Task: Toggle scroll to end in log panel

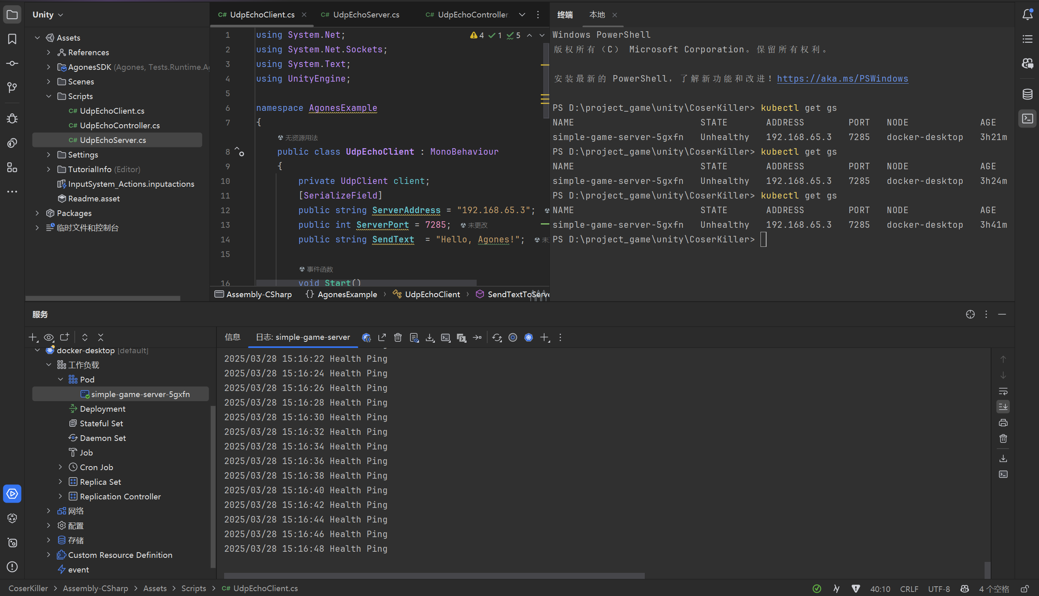Action: pyautogui.click(x=1002, y=407)
